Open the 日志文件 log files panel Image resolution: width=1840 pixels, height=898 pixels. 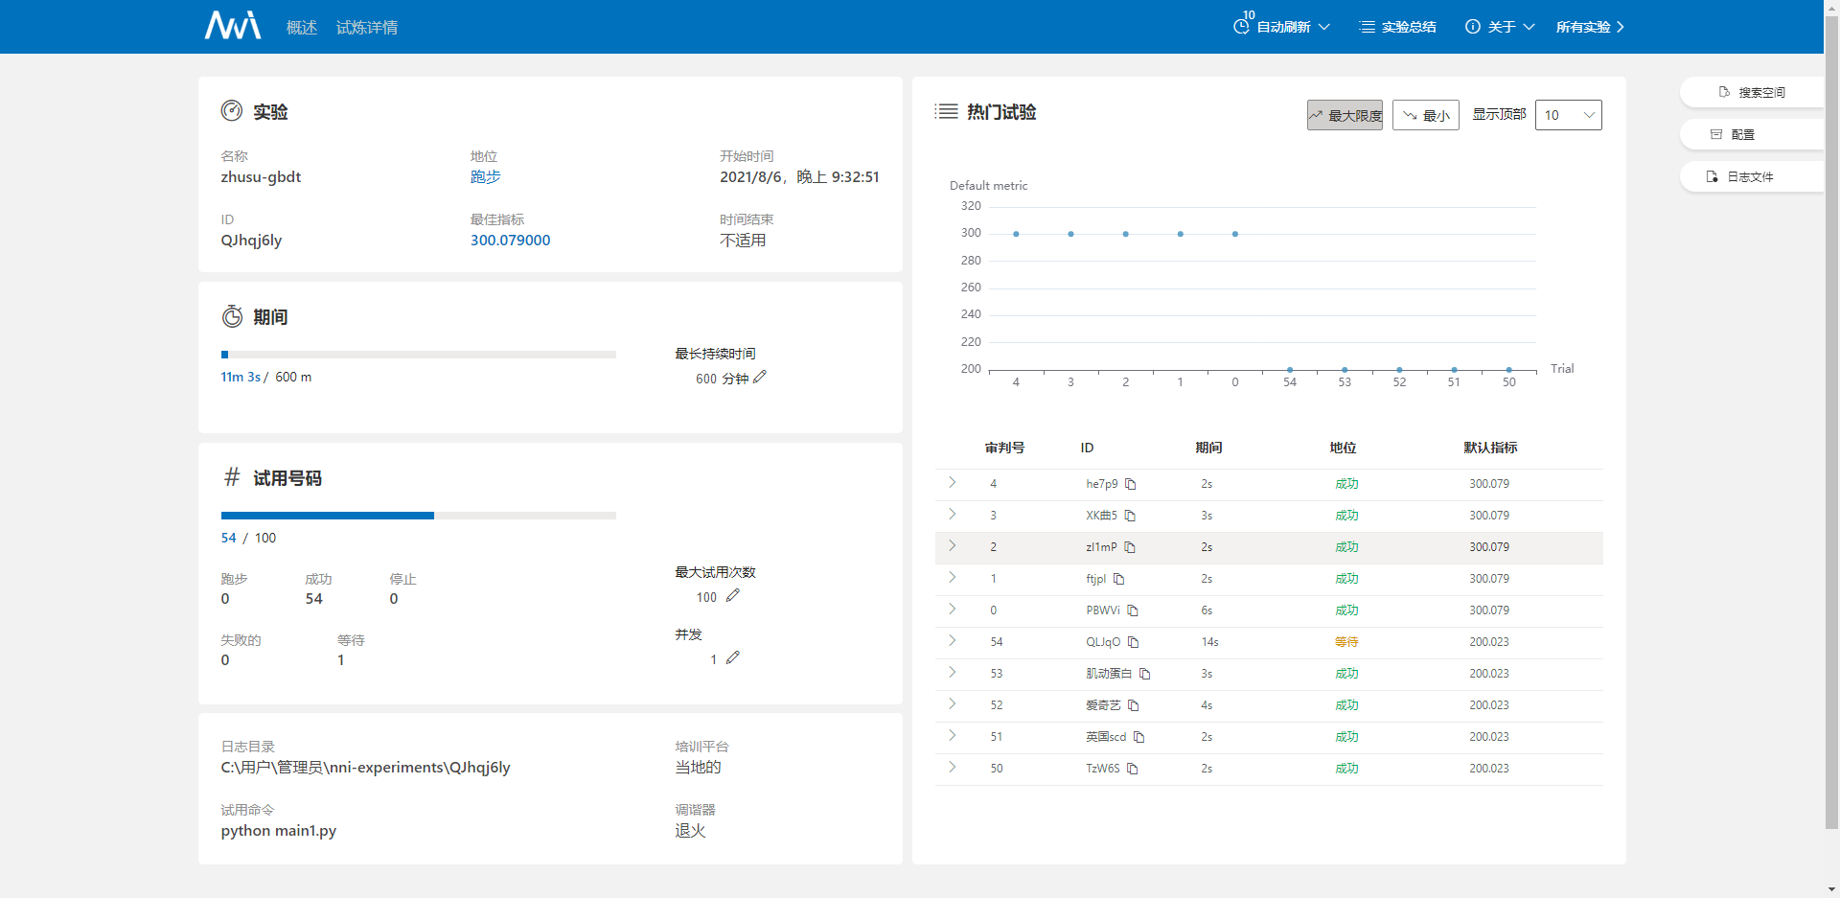click(1752, 176)
